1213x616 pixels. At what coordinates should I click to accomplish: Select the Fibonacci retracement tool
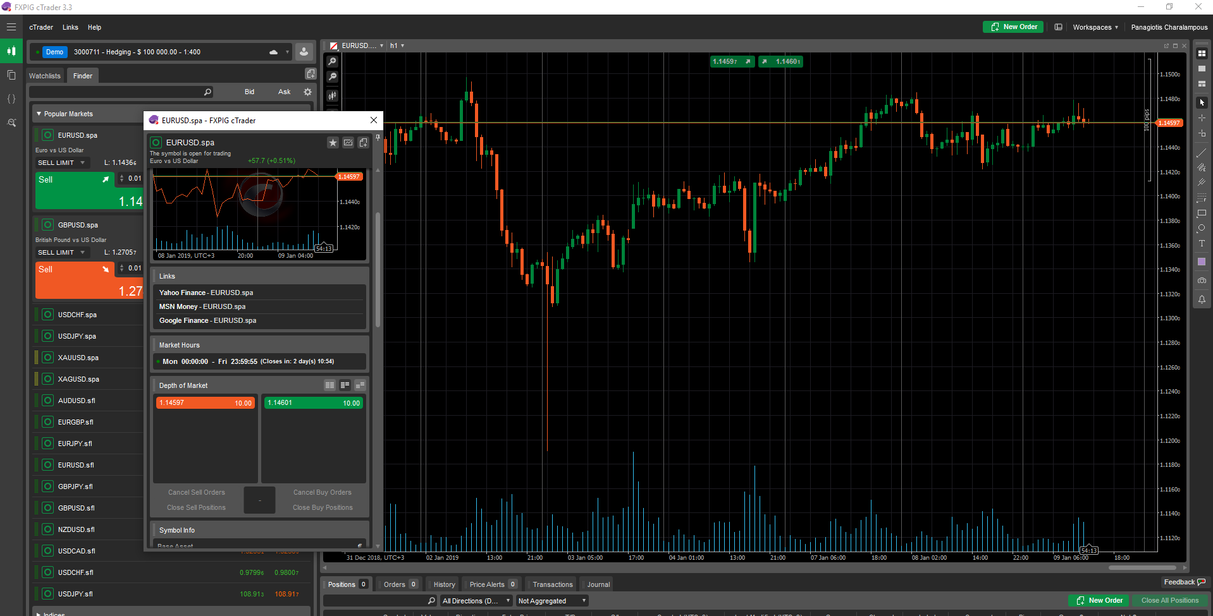point(1202,198)
